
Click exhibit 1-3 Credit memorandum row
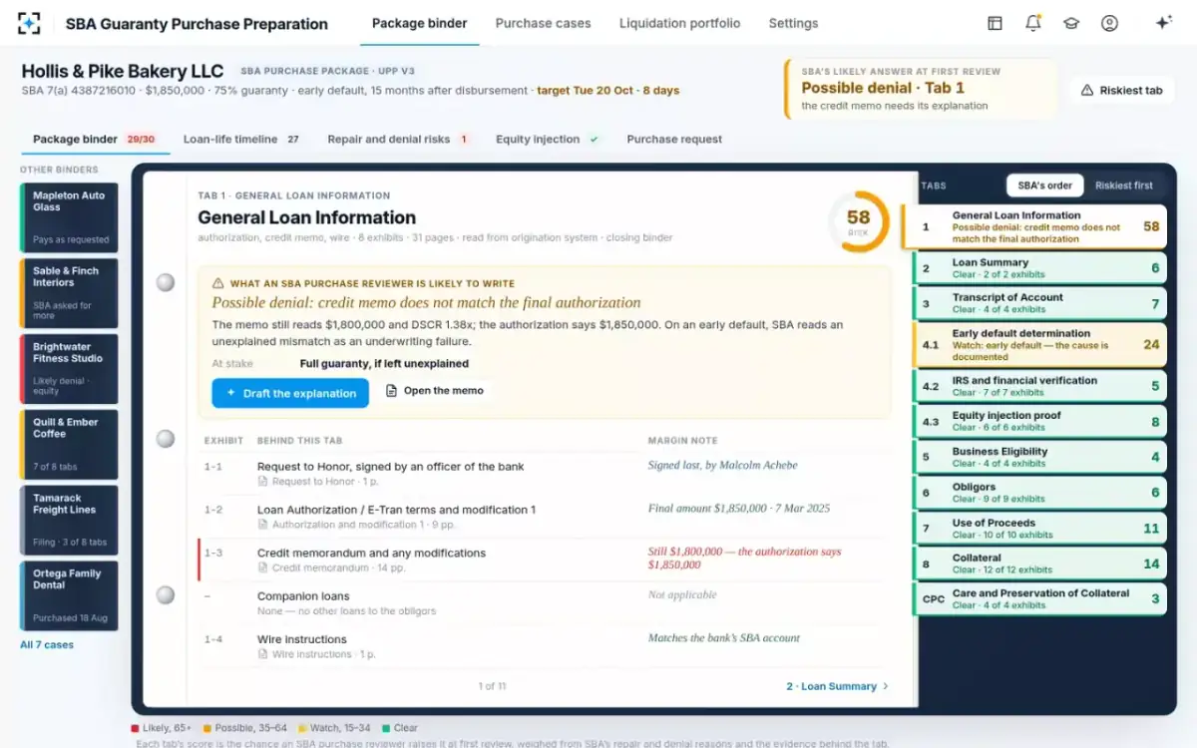click(543, 560)
